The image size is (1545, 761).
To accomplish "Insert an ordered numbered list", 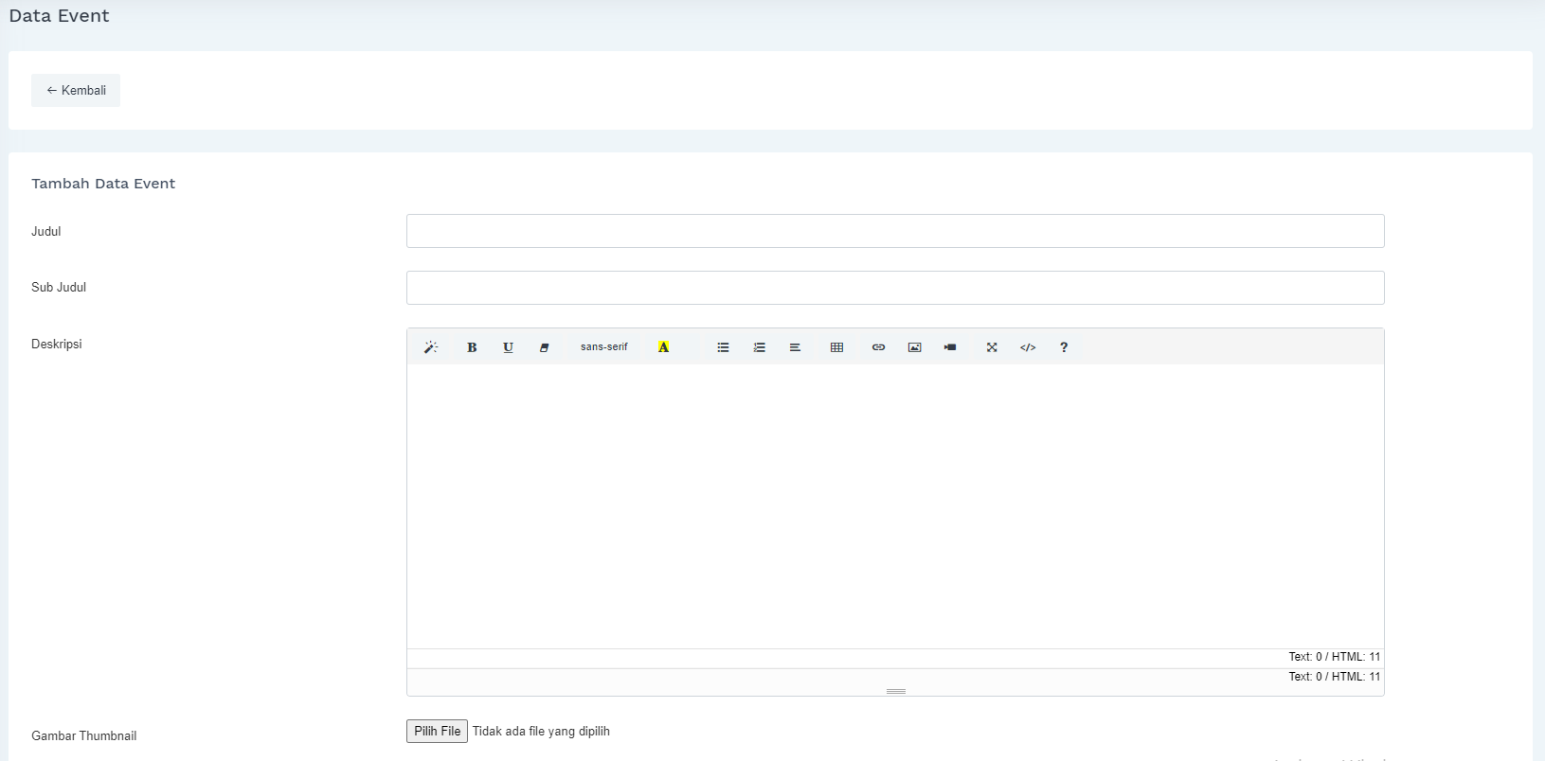I will coord(759,347).
